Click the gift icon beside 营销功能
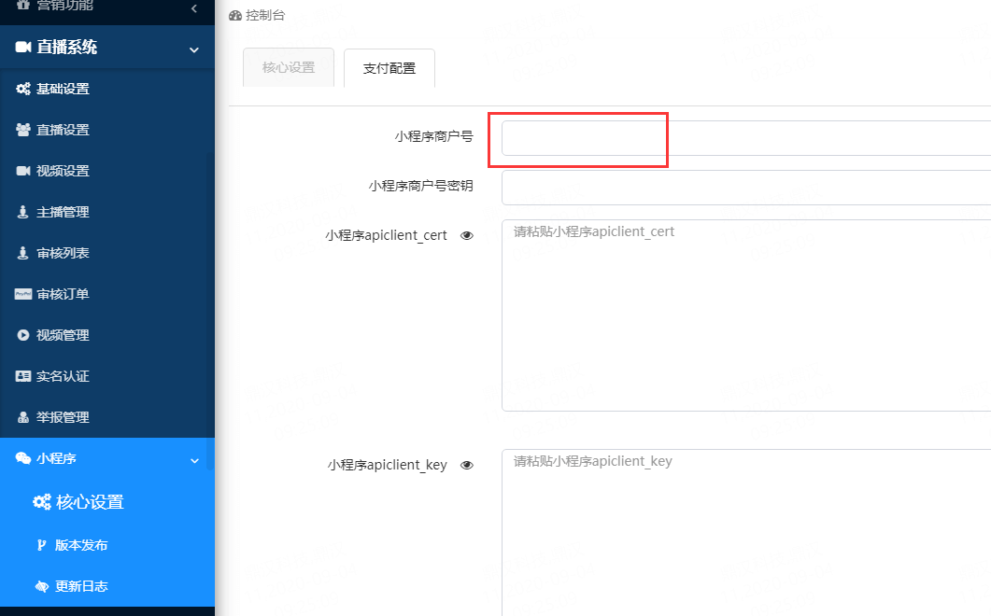 pyautogui.click(x=23, y=5)
